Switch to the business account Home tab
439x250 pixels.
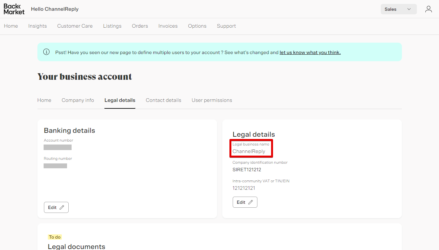tap(44, 100)
